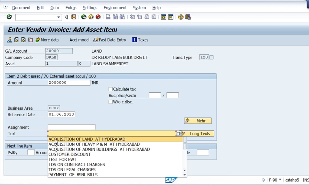
Task: Go to Next Page icon
Action: (x=147, y=17)
